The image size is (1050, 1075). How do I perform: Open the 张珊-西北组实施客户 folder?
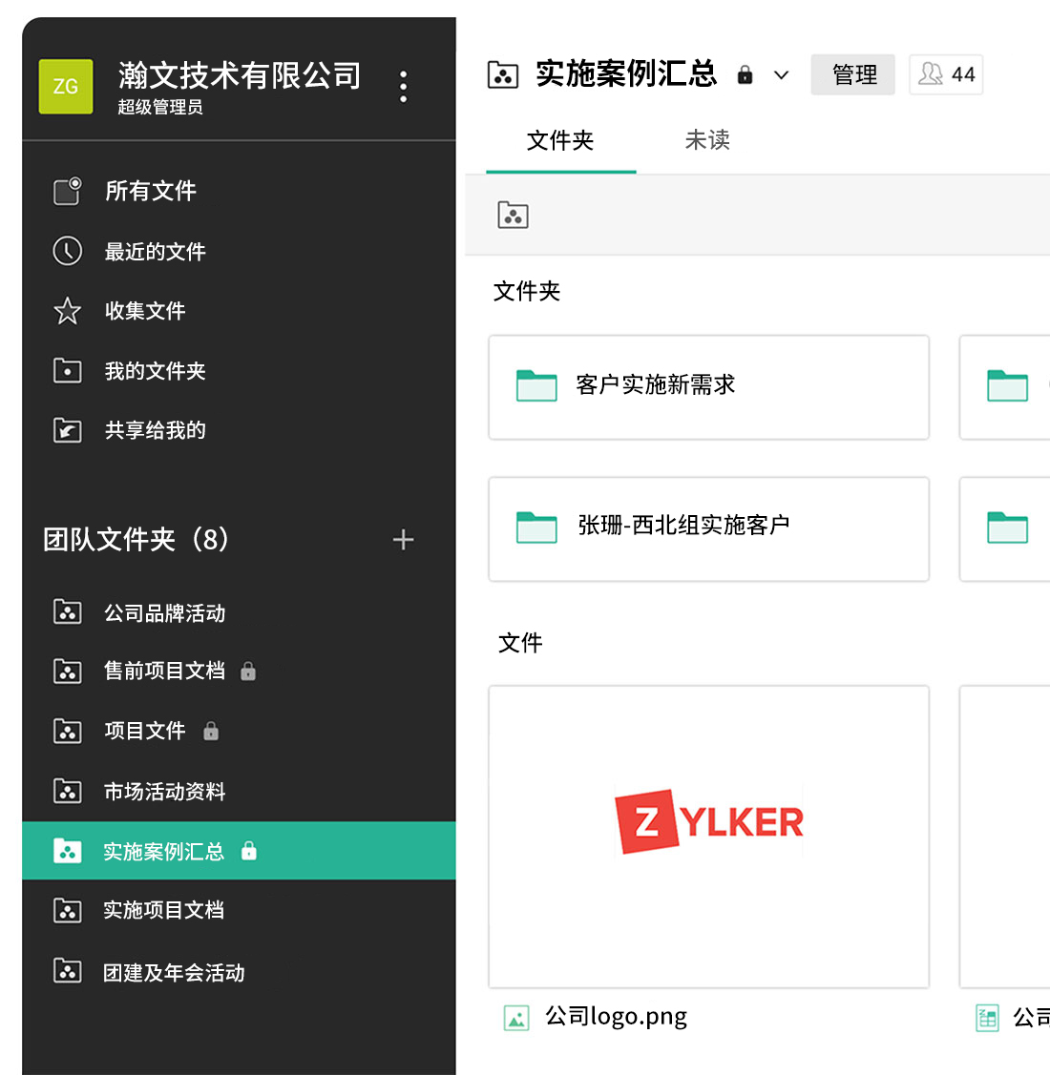point(708,528)
